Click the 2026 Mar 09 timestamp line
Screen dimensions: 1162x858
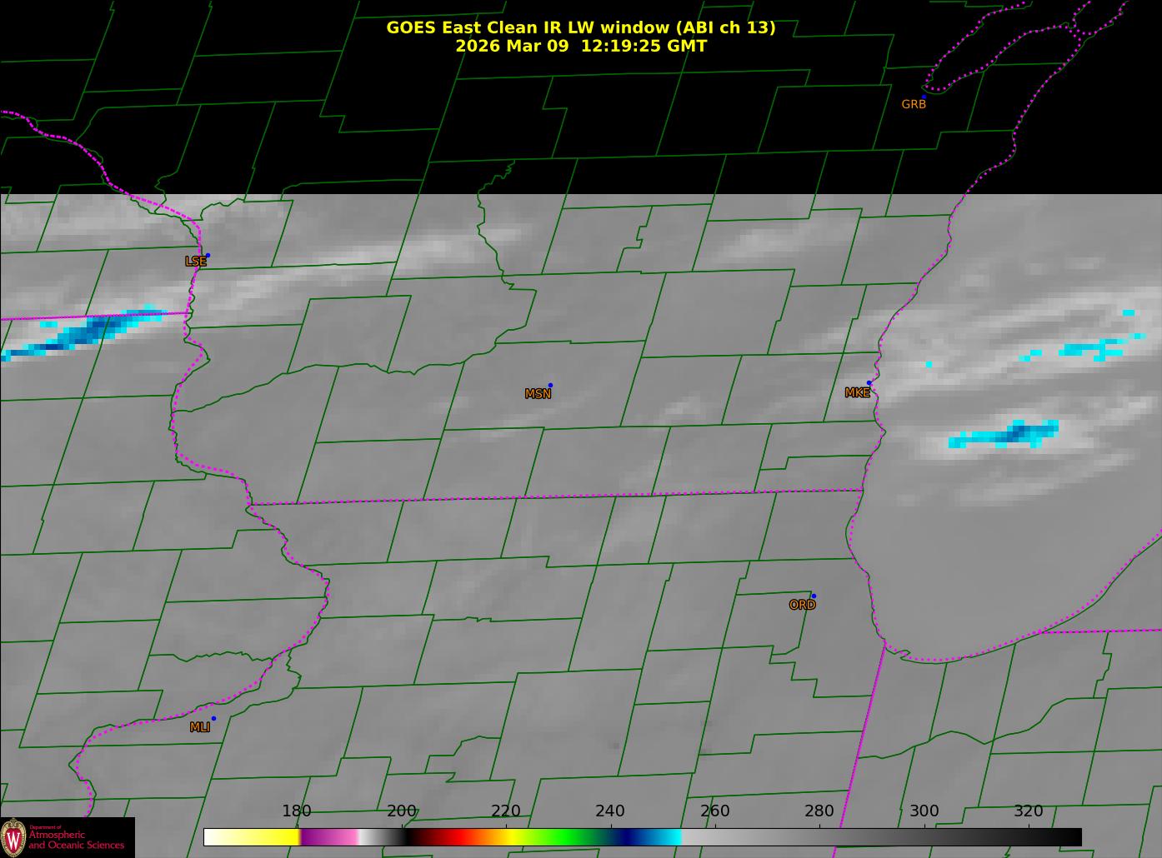[x=580, y=47]
